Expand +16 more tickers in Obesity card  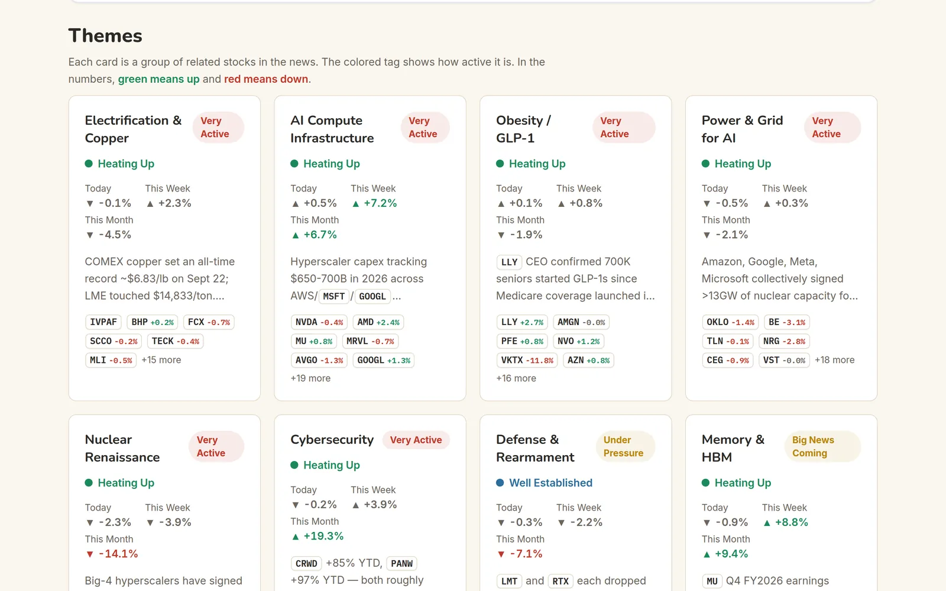[x=516, y=378]
